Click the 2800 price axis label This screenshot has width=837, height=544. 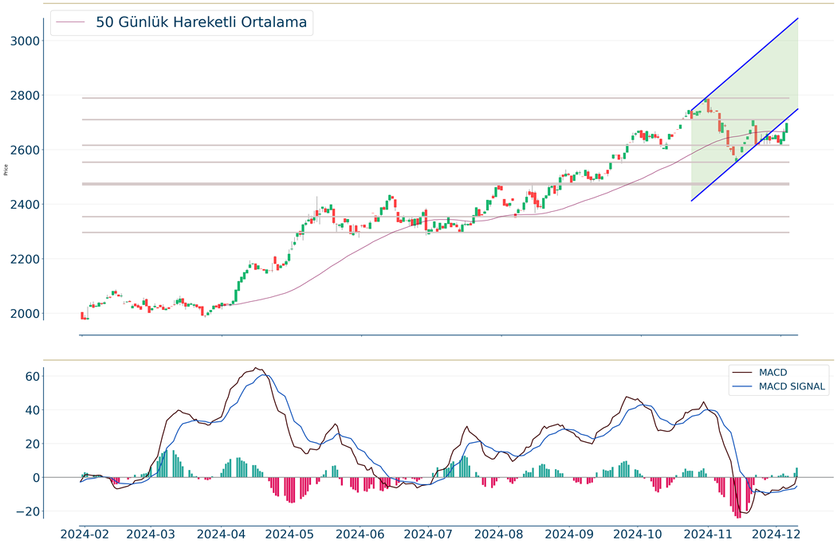25,96
